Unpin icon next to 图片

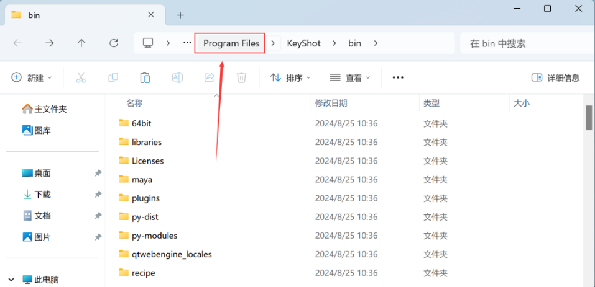(98, 237)
